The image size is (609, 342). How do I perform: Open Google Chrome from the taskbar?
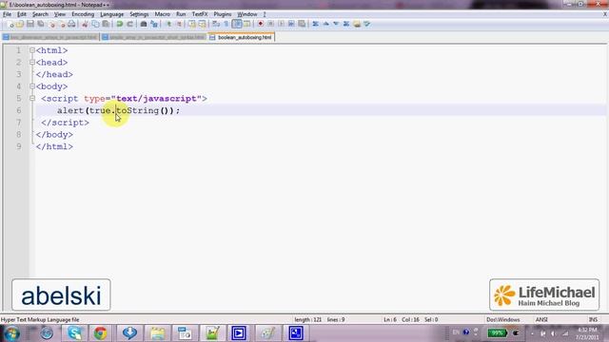[x=100, y=333]
